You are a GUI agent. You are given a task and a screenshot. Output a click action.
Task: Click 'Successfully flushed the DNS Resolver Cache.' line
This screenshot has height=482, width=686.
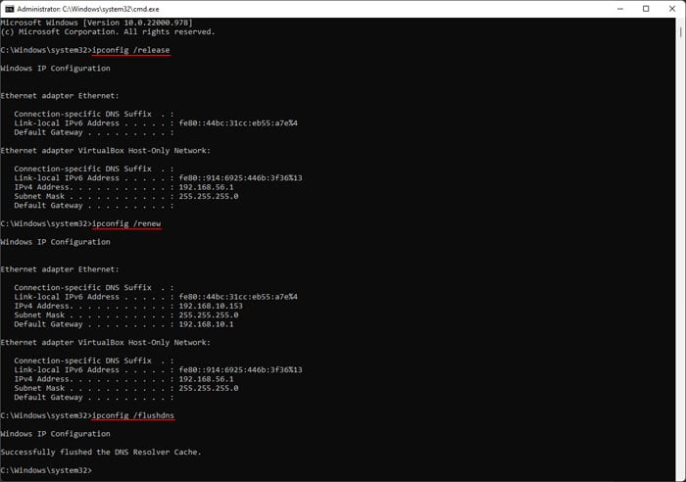[x=101, y=452]
